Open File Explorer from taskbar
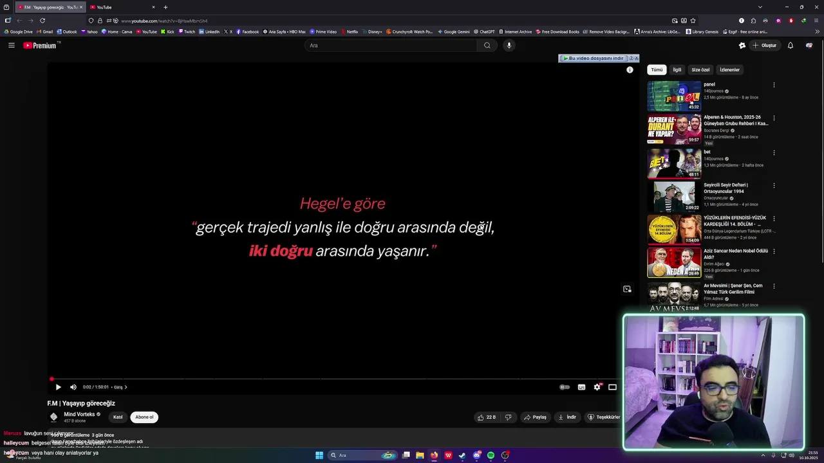 pyautogui.click(x=420, y=455)
